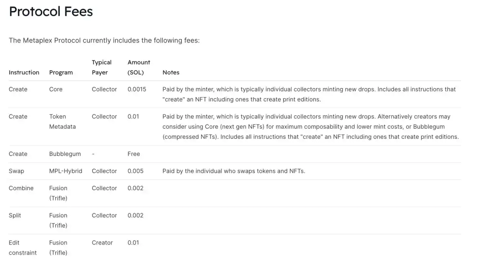487x268 pixels.
Task: Select the Split instruction cell
Action: [x=15, y=215]
